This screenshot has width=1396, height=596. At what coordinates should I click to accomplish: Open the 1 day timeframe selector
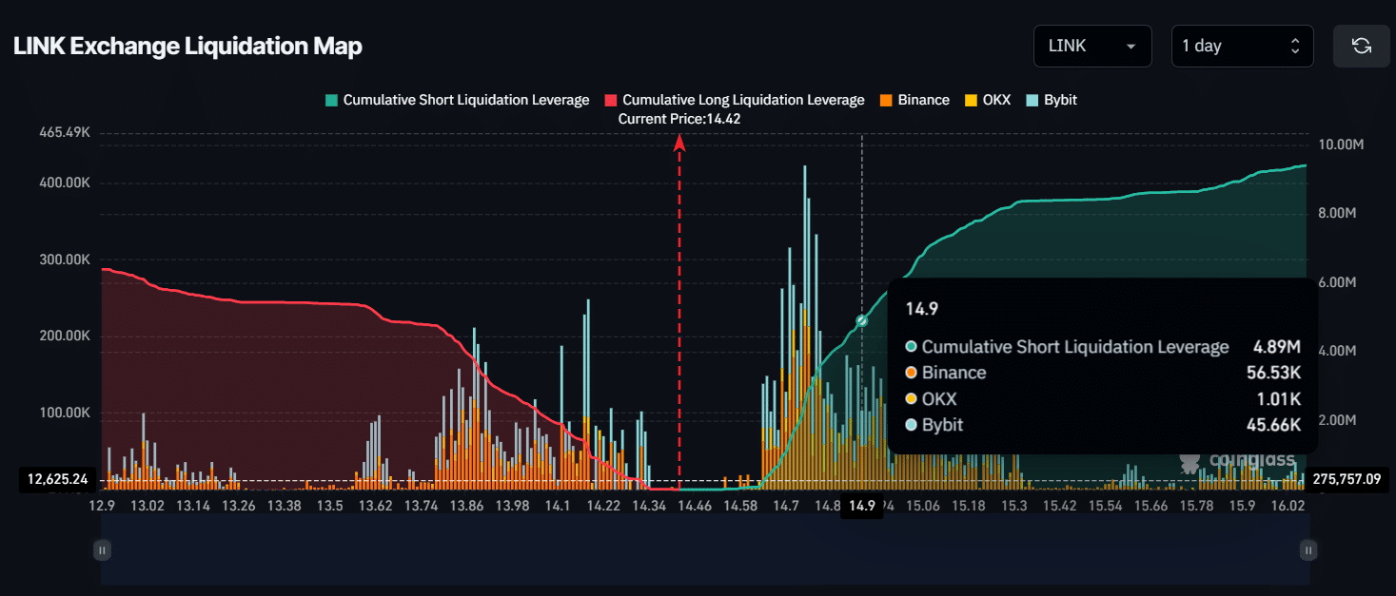click(x=1242, y=46)
